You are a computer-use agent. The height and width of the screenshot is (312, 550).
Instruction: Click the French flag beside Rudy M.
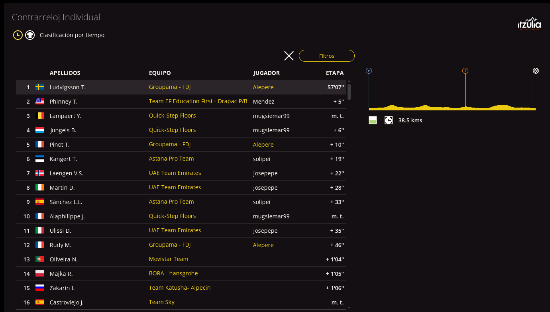point(40,245)
